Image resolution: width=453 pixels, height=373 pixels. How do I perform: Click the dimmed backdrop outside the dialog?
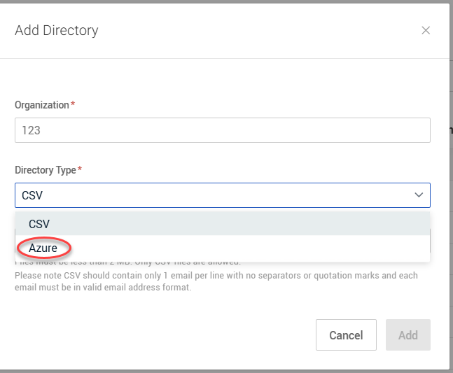[450, 210]
